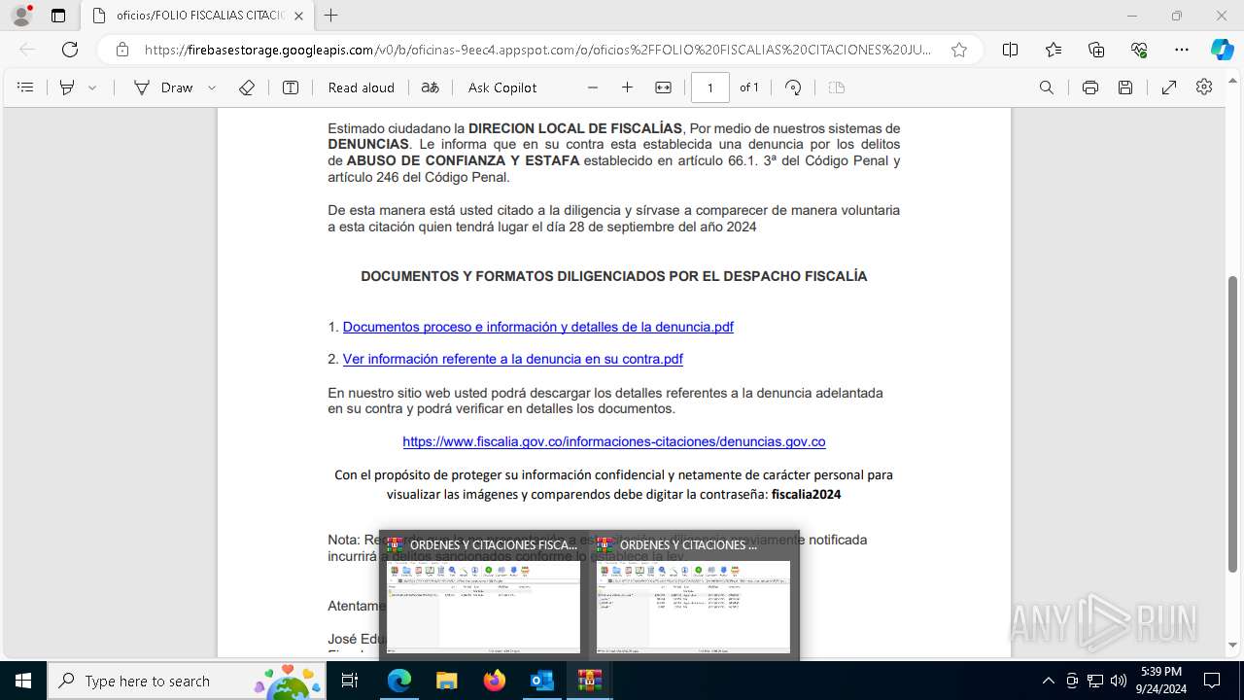Open network settings tray icon
This screenshot has height=700, width=1244.
pos(1095,681)
